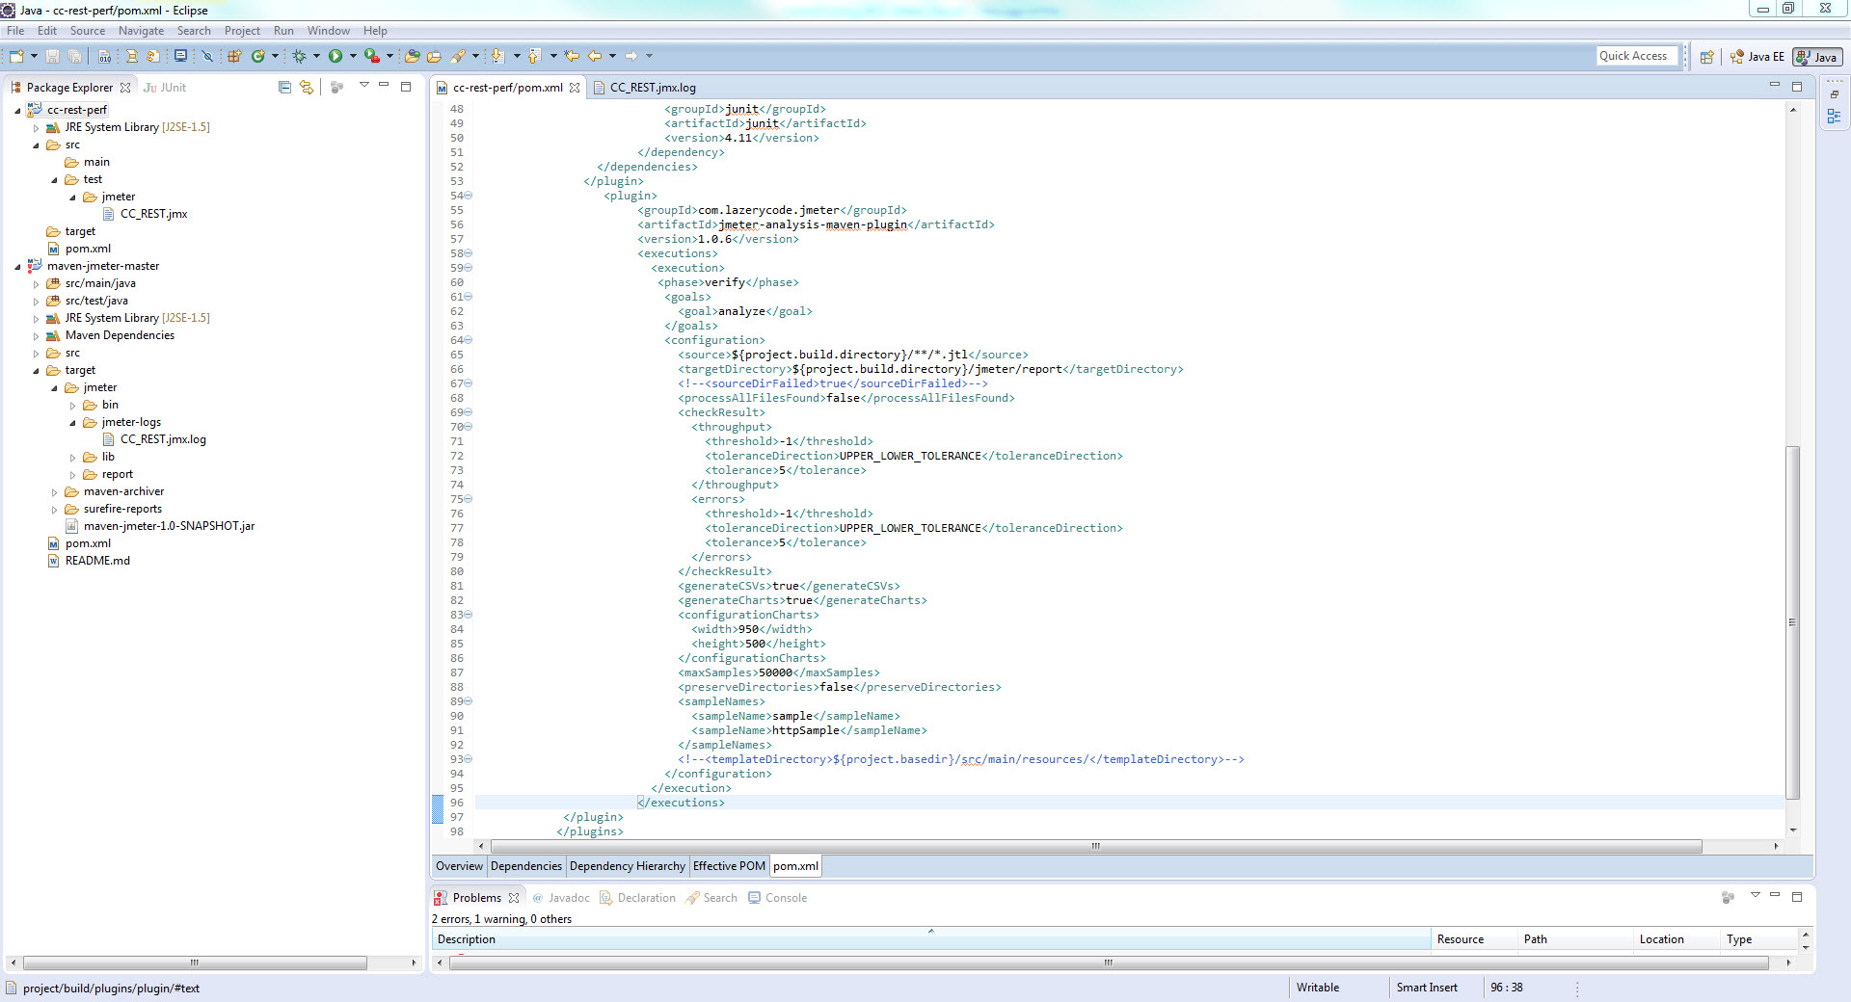Viewport: 1851px width, 1002px height.
Task: Click the console monitor icon in toolbar
Action: (180, 57)
